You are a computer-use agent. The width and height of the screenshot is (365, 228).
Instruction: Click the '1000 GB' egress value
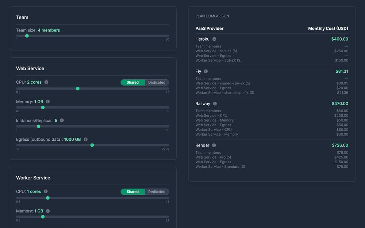(x=72, y=140)
